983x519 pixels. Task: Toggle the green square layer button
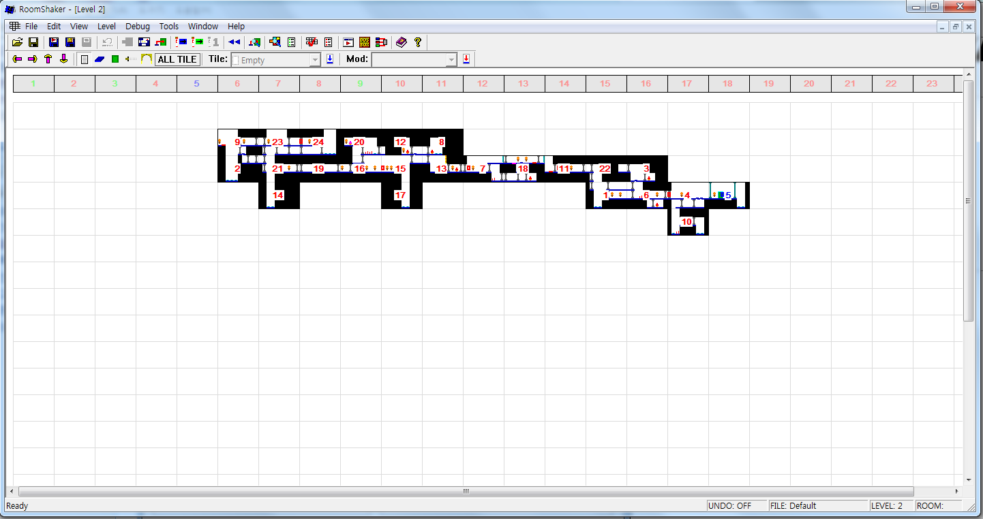coord(115,59)
